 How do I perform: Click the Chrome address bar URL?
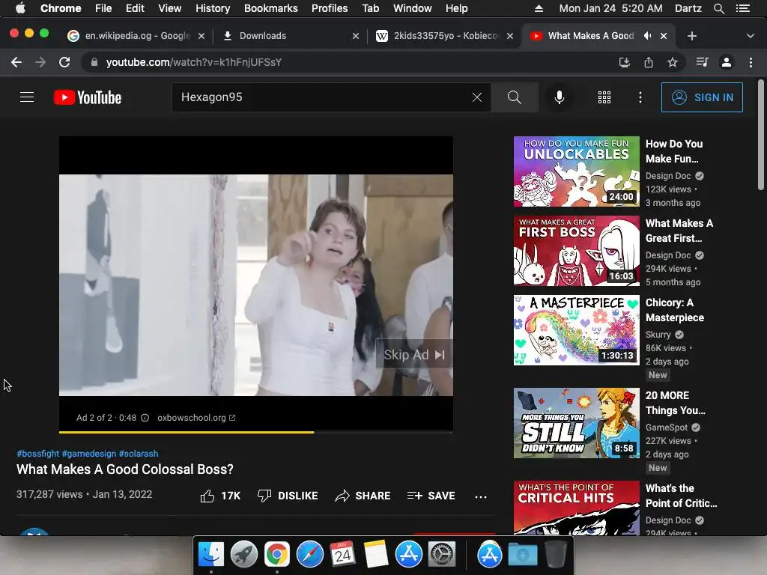(x=194, y=62)
